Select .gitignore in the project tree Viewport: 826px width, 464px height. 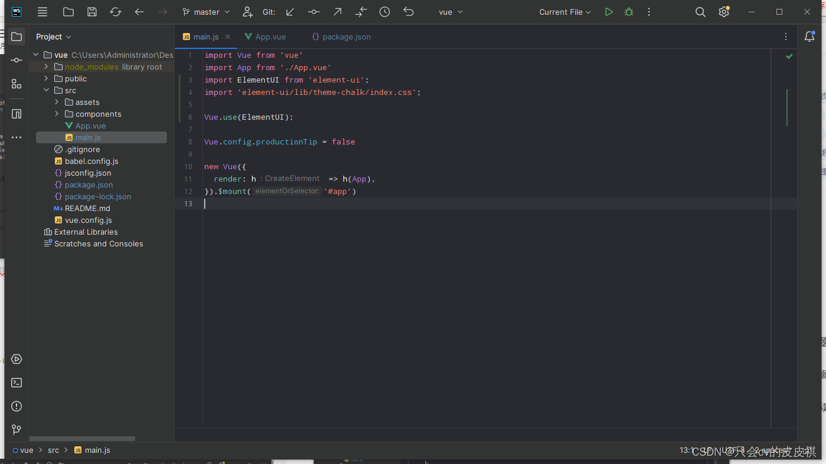tap(77, 149)
